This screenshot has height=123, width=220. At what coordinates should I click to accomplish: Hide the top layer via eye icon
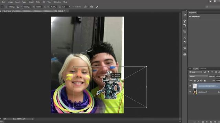point(190,86)
